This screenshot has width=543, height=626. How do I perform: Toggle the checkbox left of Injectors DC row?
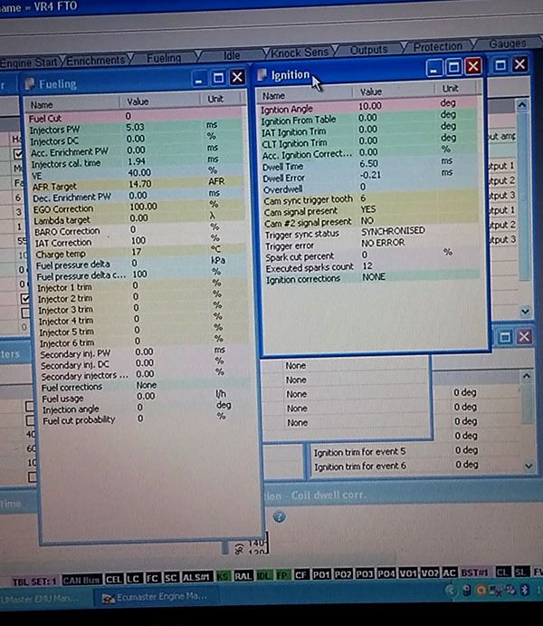click(20, 154)
